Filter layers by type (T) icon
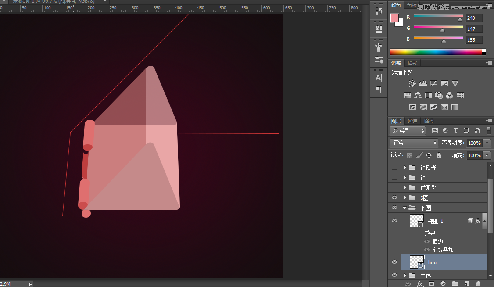Image resolution: width=494 pixels, height=287 pixels. [455, 130]
